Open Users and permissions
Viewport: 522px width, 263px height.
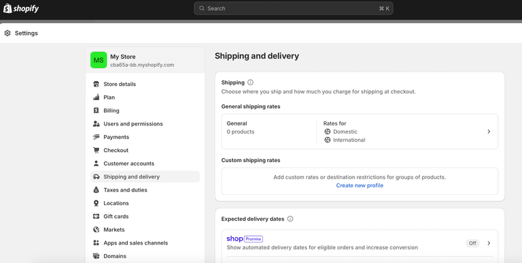(145, 124)
